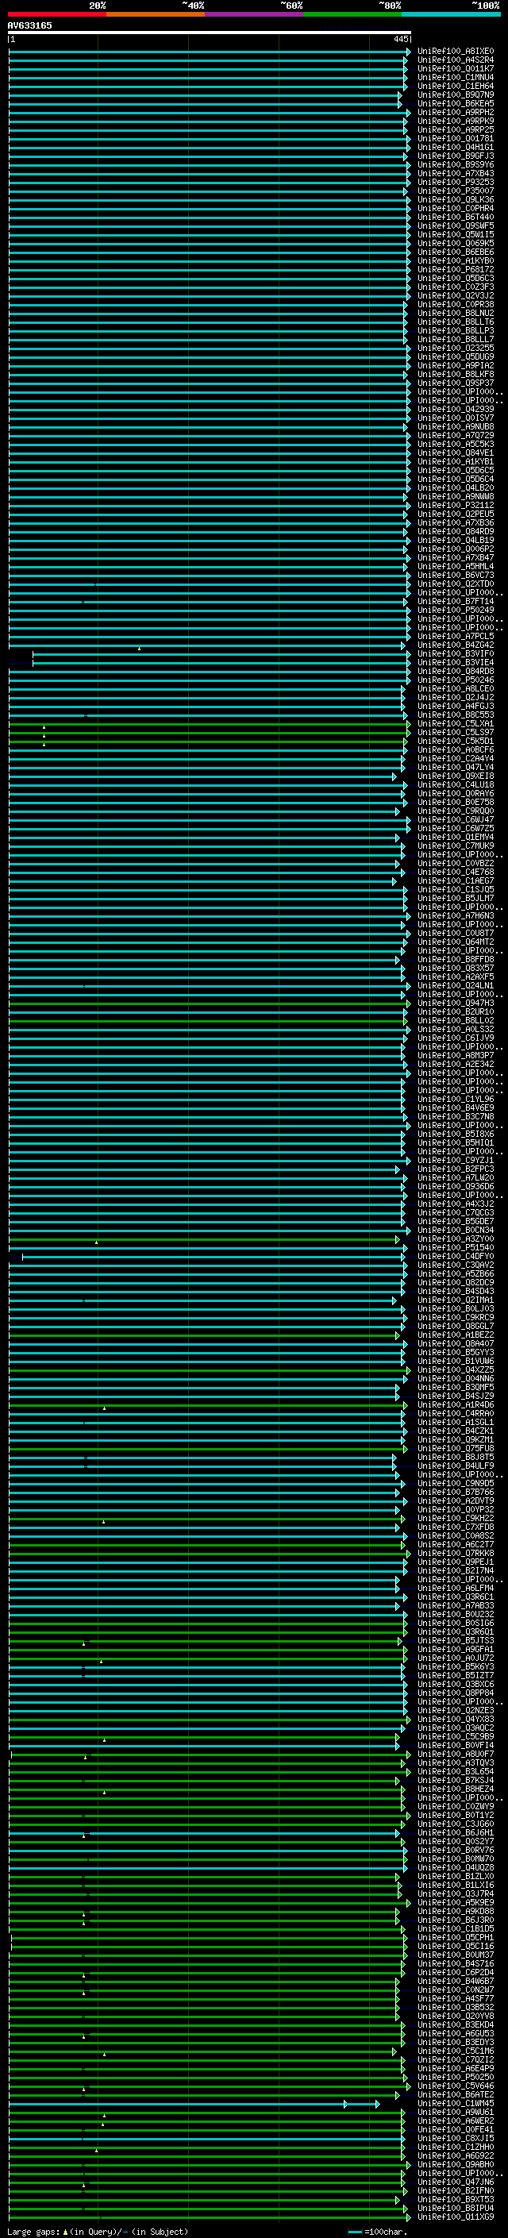Click the query name AV633165
Screen dimensions: 508x2238
[29, 26]
